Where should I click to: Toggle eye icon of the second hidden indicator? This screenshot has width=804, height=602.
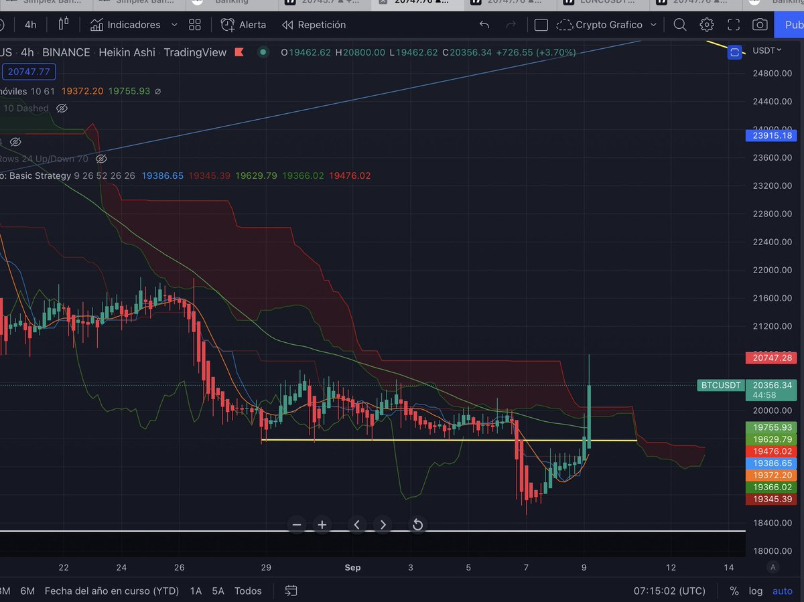15,142
